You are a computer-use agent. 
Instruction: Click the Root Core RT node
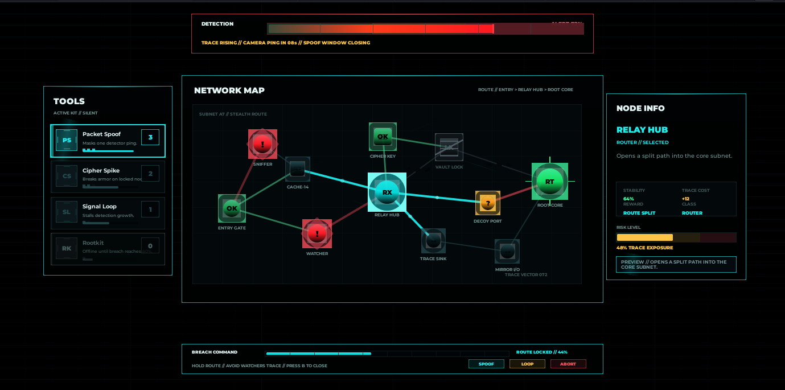(550, 182)
